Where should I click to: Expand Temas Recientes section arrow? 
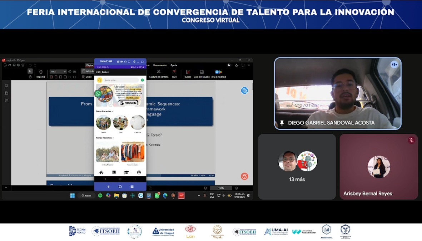point(113,138)
